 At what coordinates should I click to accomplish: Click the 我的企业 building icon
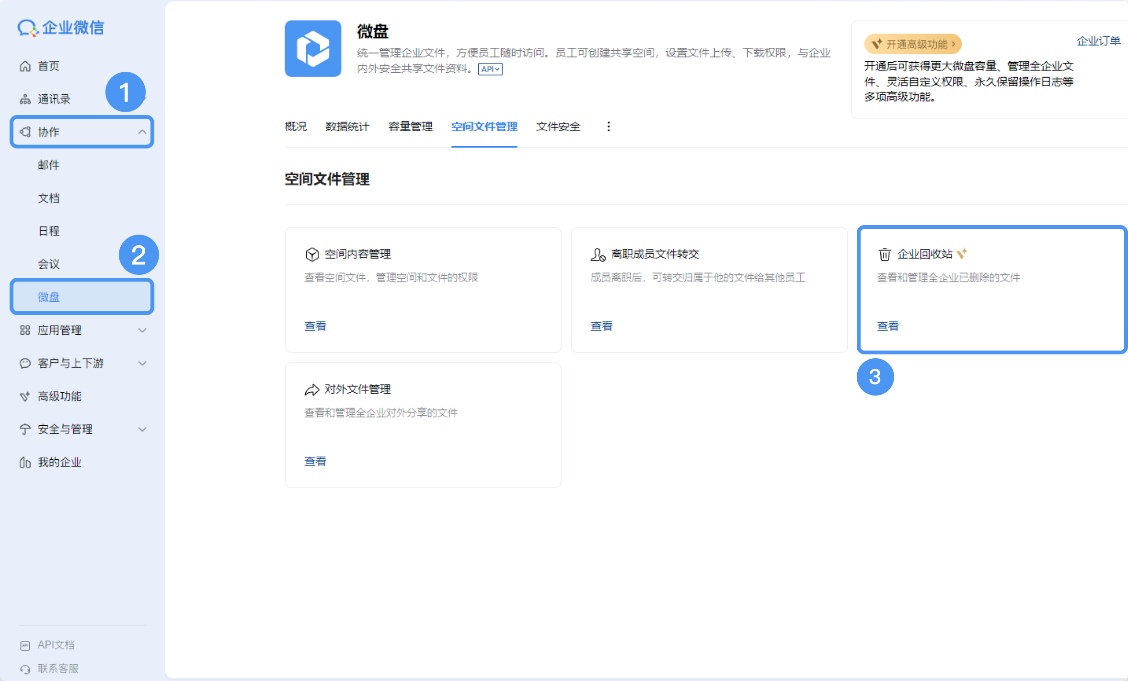[25, 462]
